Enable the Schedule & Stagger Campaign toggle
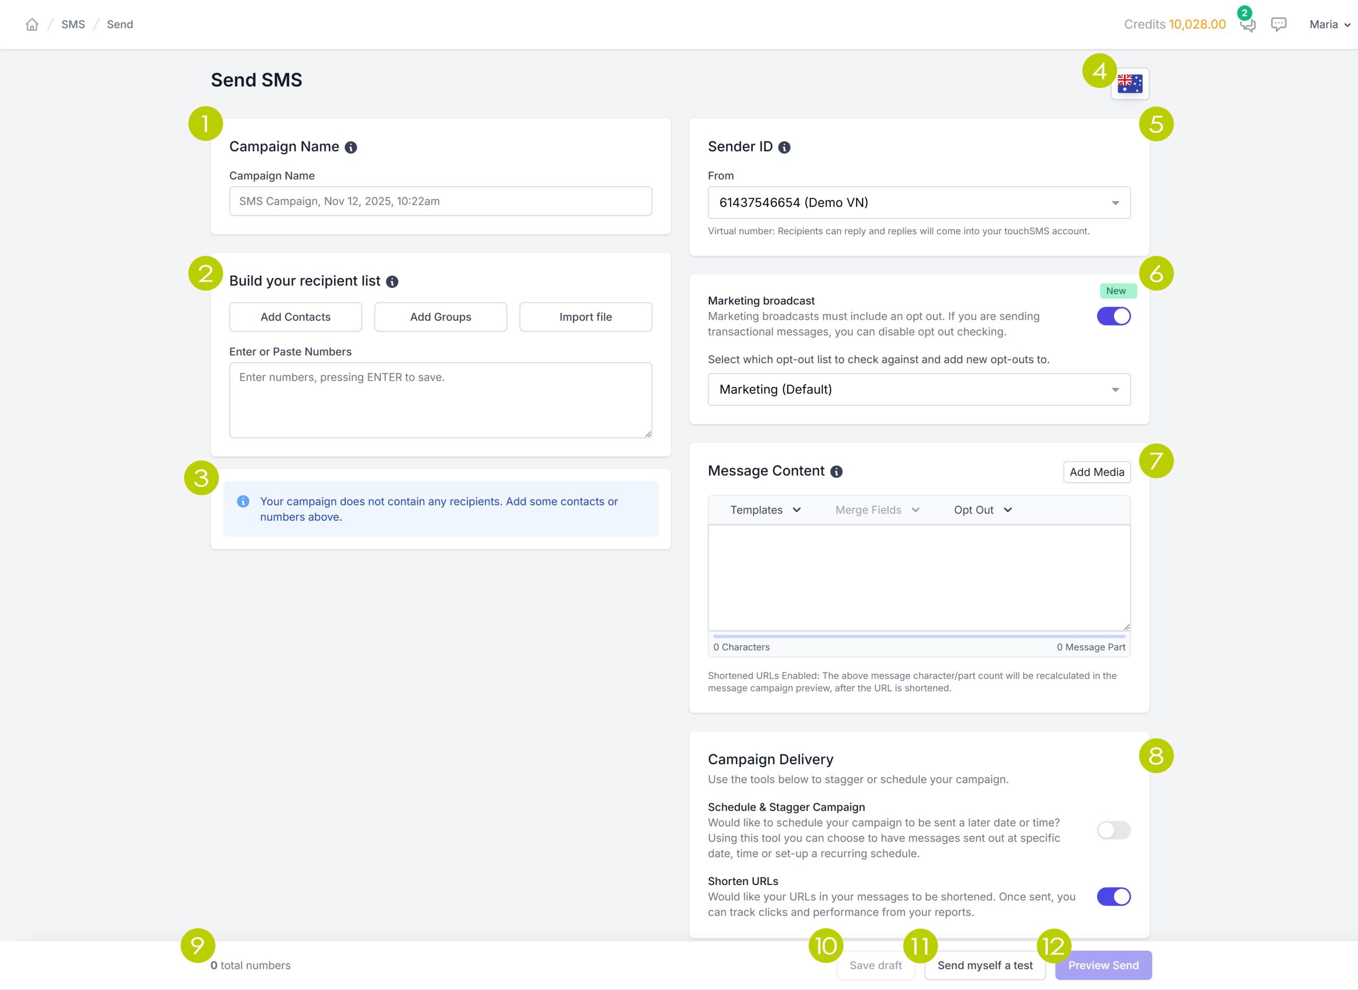 (x=1113, y=830)
